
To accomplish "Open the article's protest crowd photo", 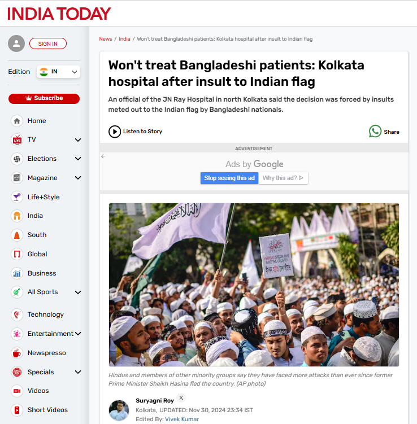I will coord(254,285).
